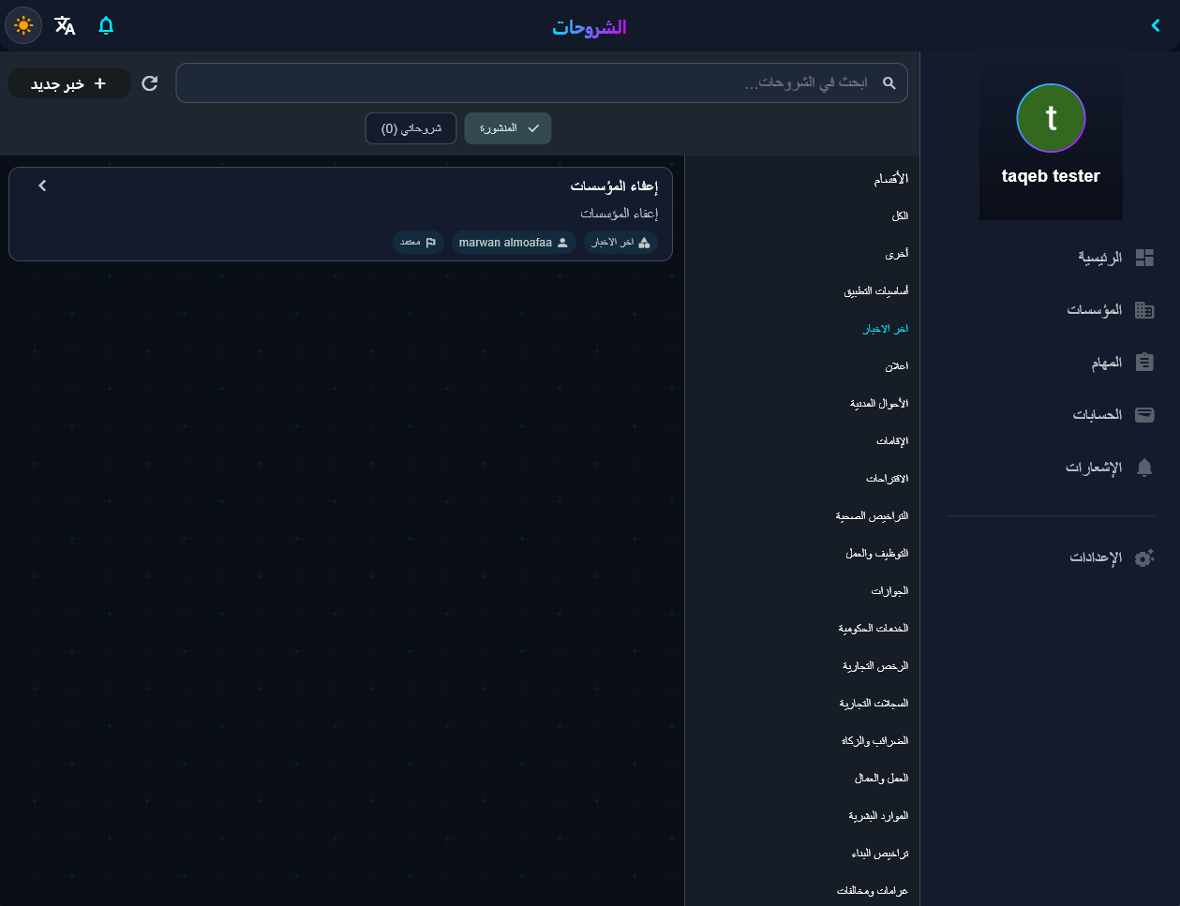The width and height of the screenshot is (1180, 906).
Task: Click the search magnifier icon
Action: tap(889, 83)
